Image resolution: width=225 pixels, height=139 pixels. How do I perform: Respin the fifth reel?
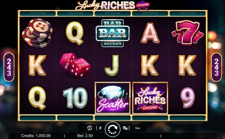[x=187, y=14]
